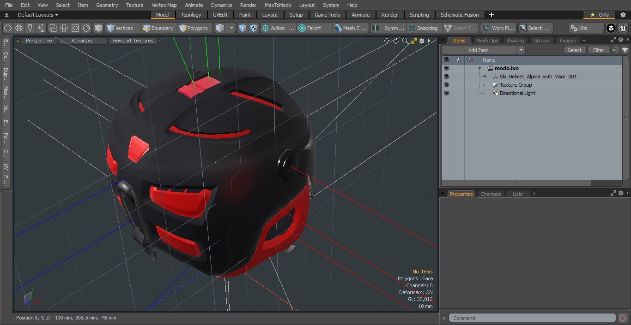The width and height of the screenshot is (631, 325).
Task: Switch to the UVEdit layout tab
Action: click(220, 15)
